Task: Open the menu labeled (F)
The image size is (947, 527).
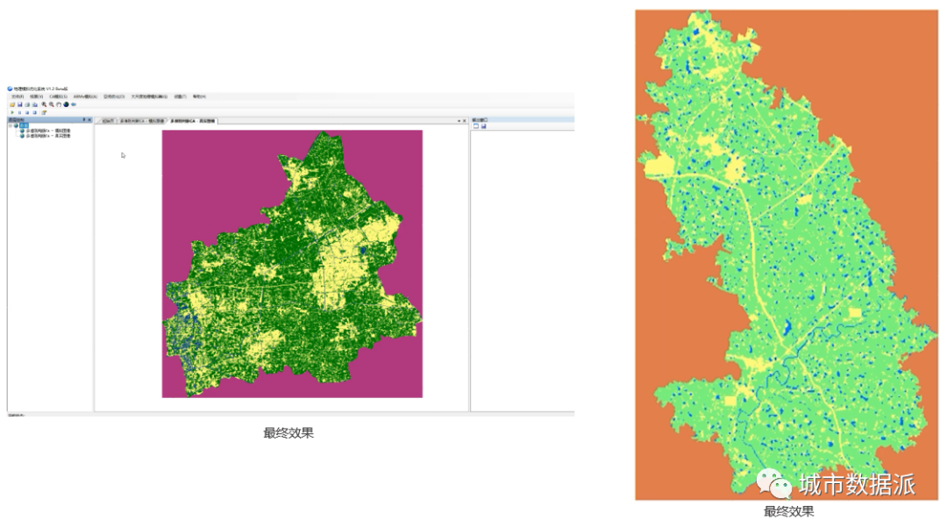Action: [18, 96]
